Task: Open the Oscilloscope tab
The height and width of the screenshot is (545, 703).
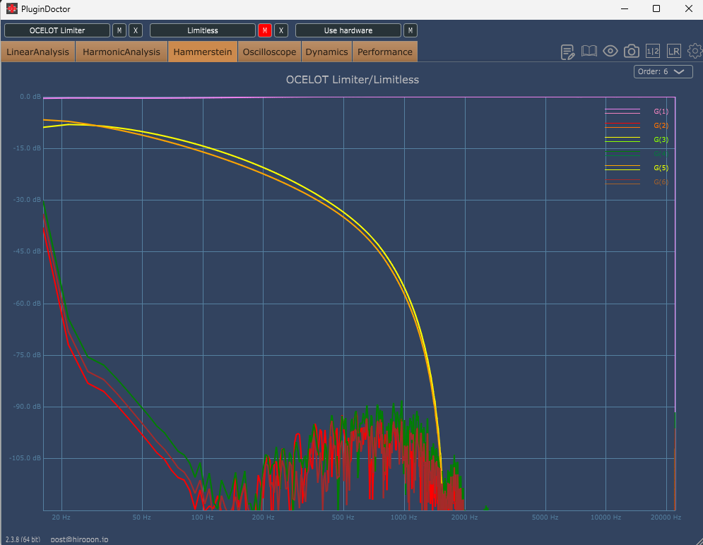Action: pyautogui.click(x=269, y=52)
